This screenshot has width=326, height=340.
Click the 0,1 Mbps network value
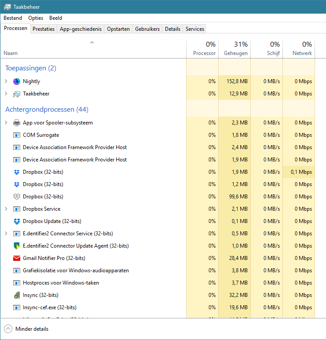click(x=301, y=172)
